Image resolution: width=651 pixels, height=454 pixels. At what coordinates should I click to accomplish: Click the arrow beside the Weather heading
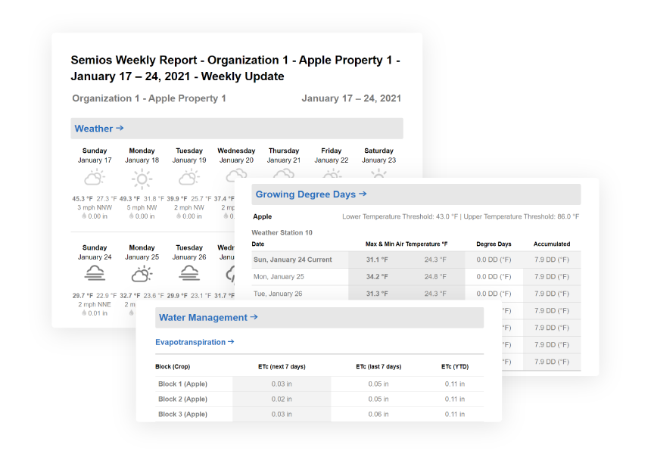tap(120, 128)
